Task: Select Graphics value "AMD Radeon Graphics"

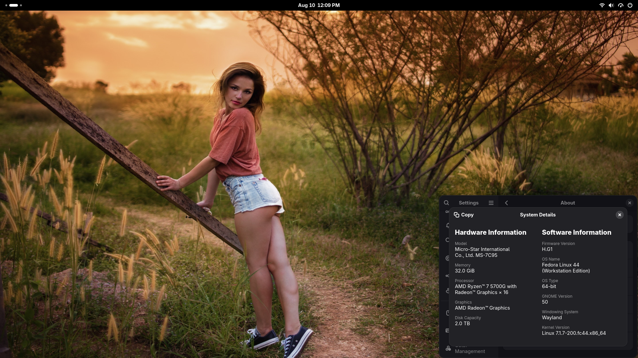Action: click(482, 308)
